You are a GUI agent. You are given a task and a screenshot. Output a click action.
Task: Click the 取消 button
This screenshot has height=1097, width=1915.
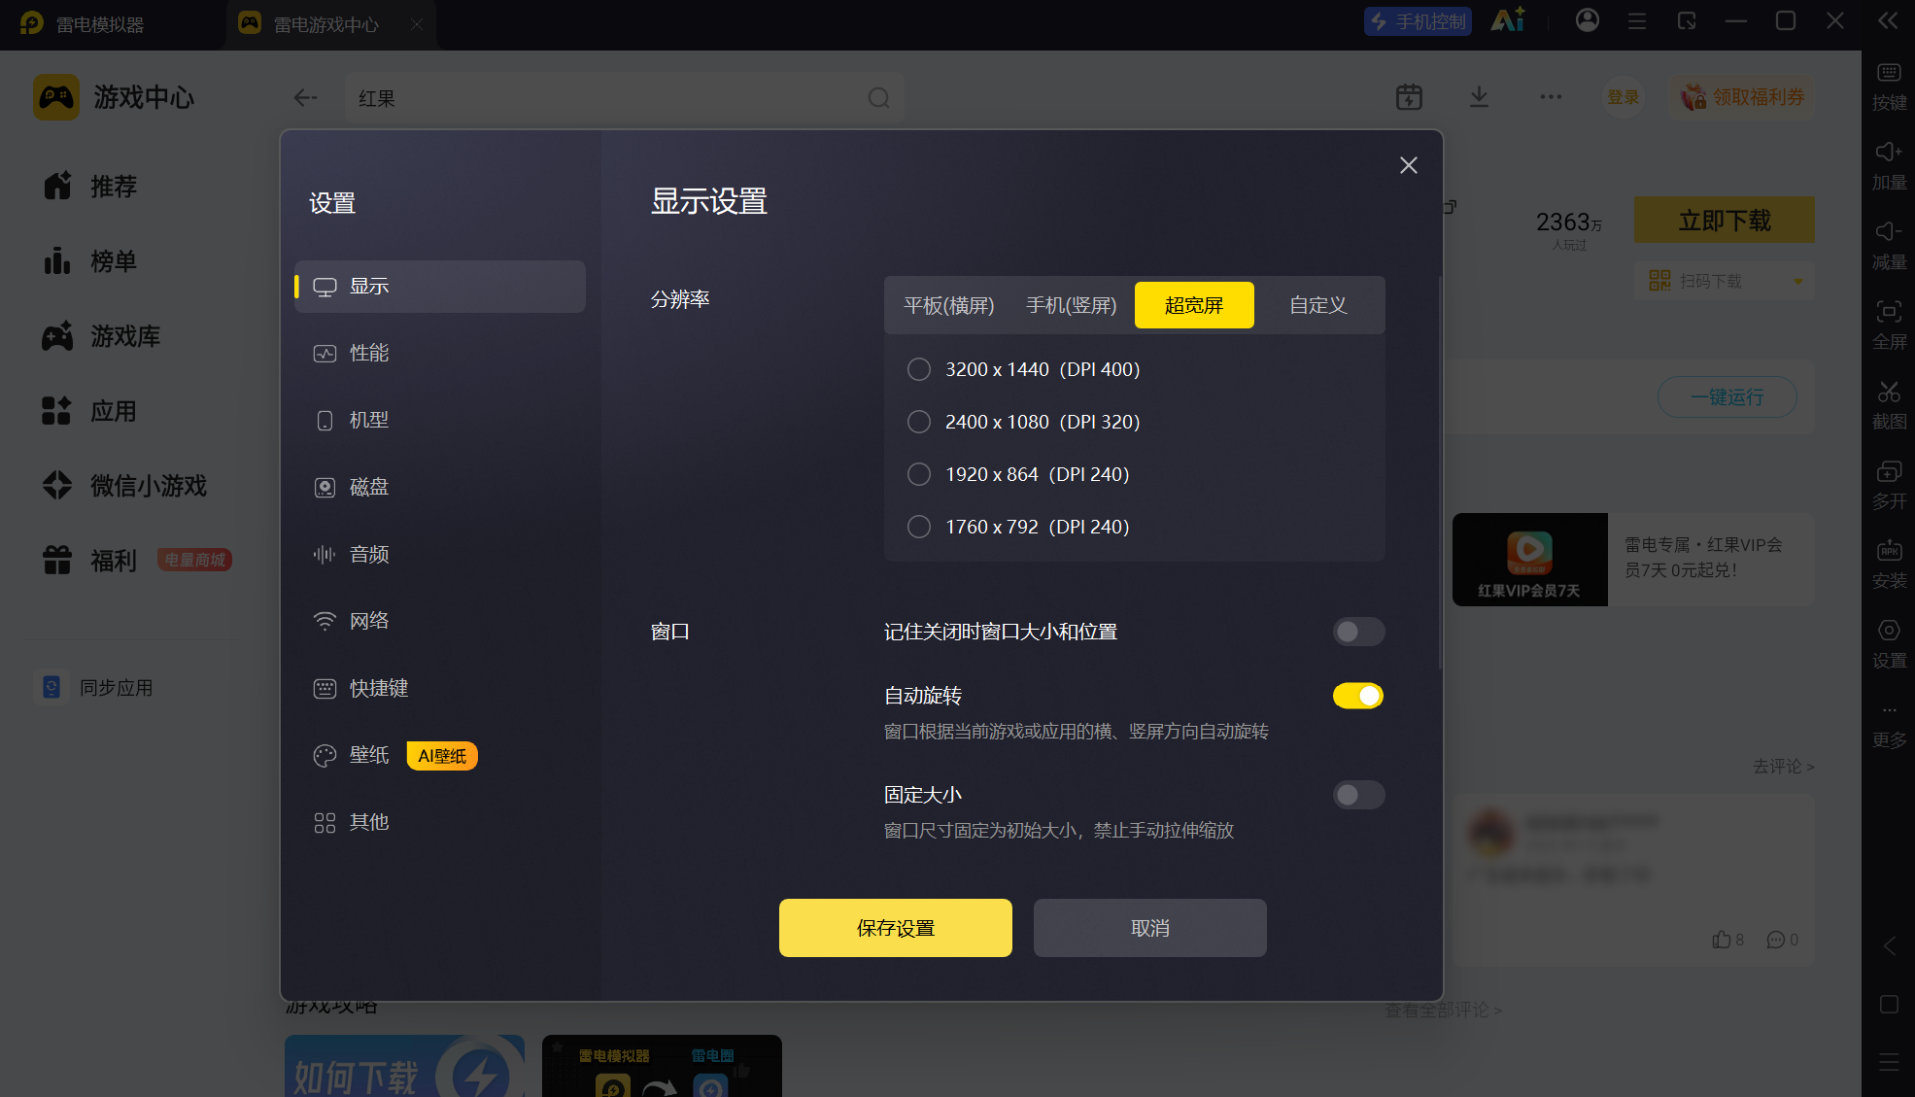tap(1149, 928)
